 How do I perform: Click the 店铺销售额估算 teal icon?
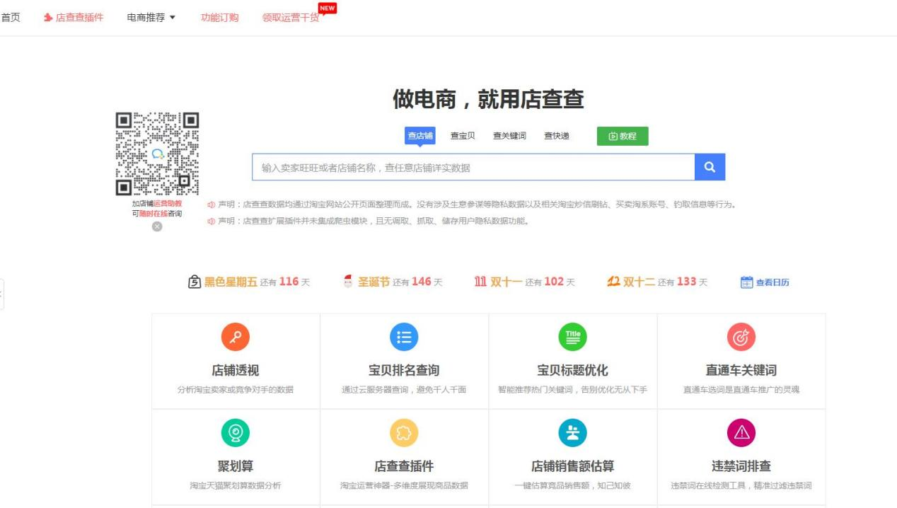572,433
